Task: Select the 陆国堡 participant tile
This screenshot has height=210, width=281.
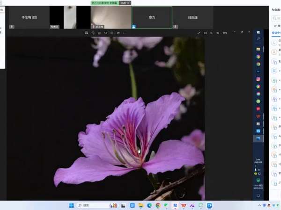Action: [x=193, y=17]
